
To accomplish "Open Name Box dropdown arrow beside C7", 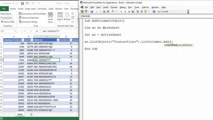I will 15,31.
